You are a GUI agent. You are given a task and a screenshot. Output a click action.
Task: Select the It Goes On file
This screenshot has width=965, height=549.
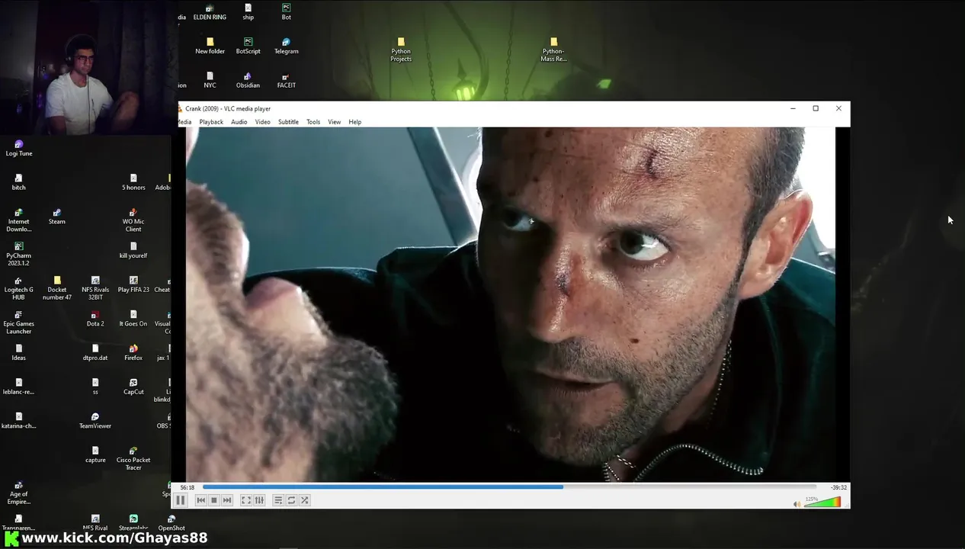[x=133, y=319]
